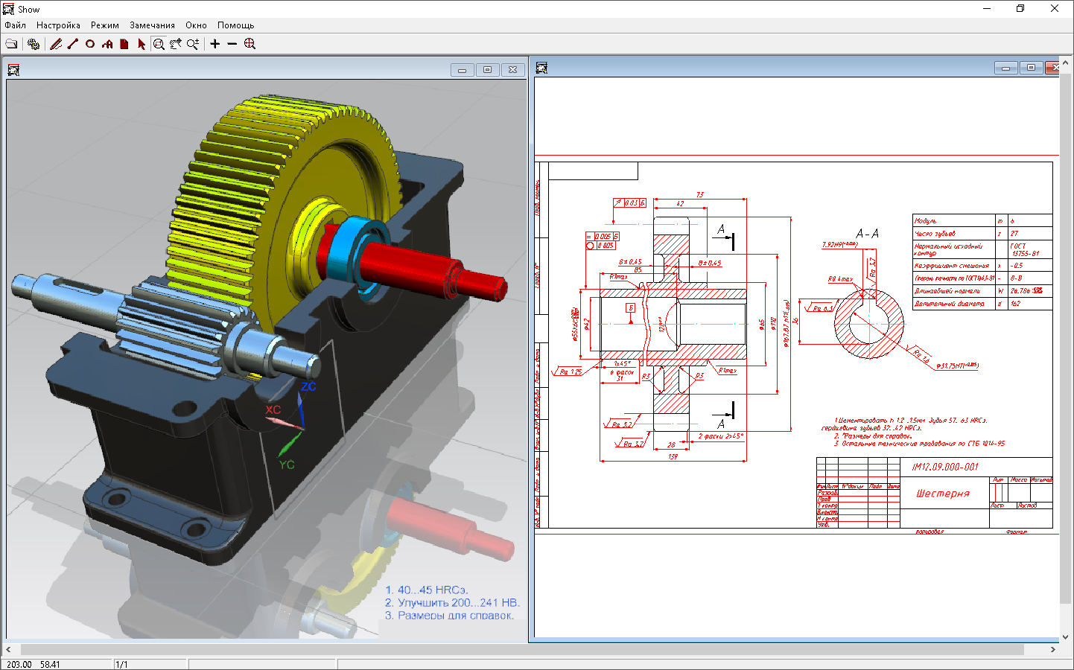Toggle the zoom window tool

point(159,44)
